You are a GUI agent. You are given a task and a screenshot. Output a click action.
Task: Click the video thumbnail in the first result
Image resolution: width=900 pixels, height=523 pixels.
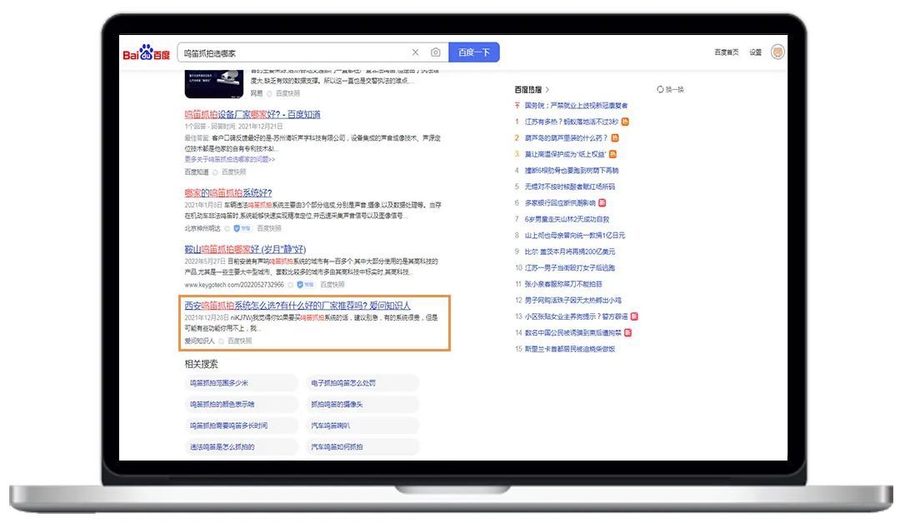pos(213,84)
